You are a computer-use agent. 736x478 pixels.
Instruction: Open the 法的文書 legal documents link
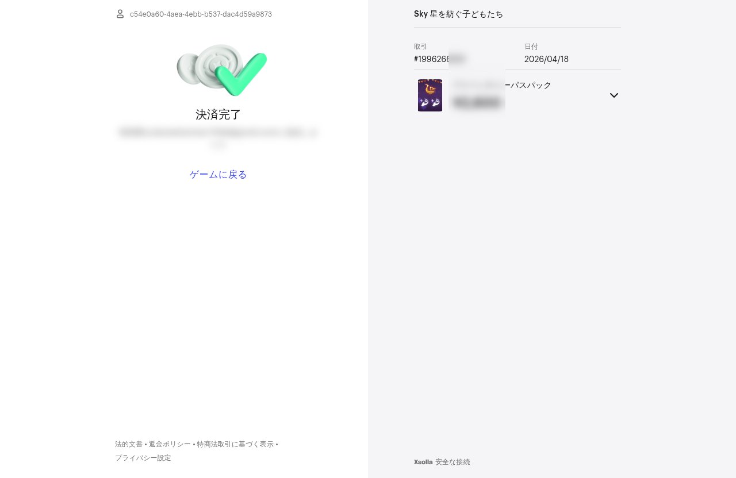tap(129, 444)
